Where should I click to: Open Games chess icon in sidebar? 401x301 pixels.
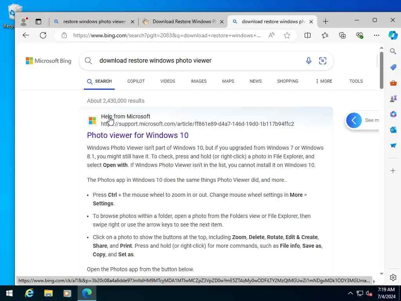coord(393,98)
